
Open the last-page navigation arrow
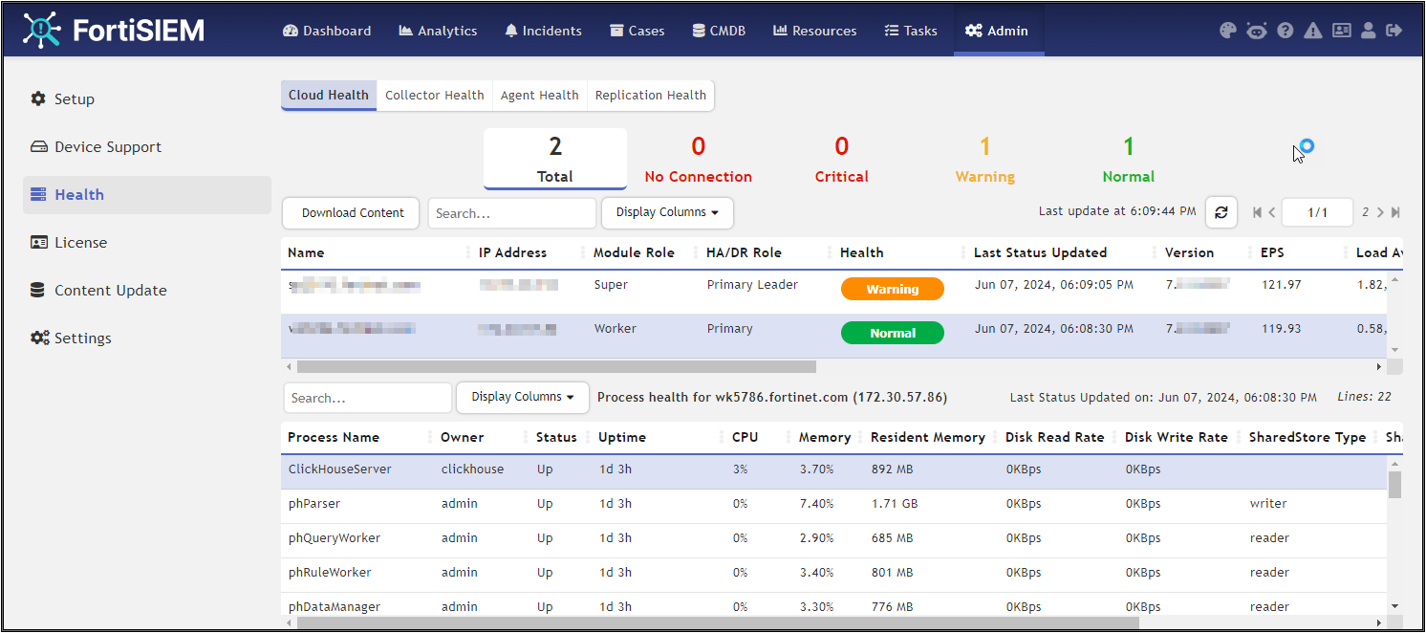coord(1394,212)
